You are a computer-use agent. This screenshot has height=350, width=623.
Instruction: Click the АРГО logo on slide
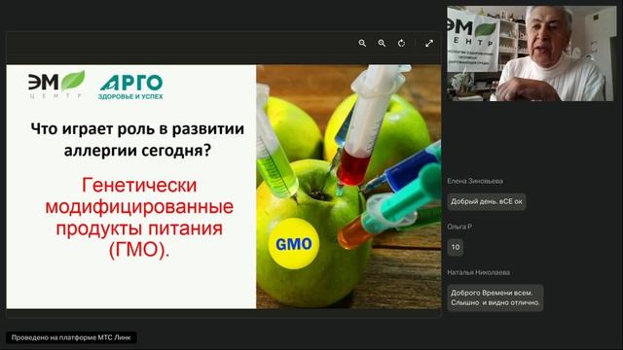pyautogui.click(x=130, y=87)
